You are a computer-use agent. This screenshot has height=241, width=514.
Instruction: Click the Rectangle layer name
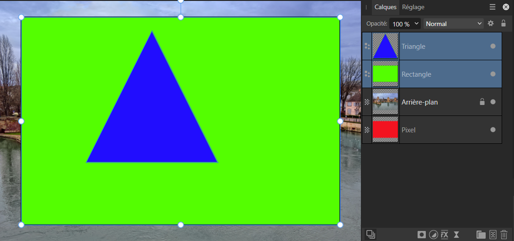(416, 74)
